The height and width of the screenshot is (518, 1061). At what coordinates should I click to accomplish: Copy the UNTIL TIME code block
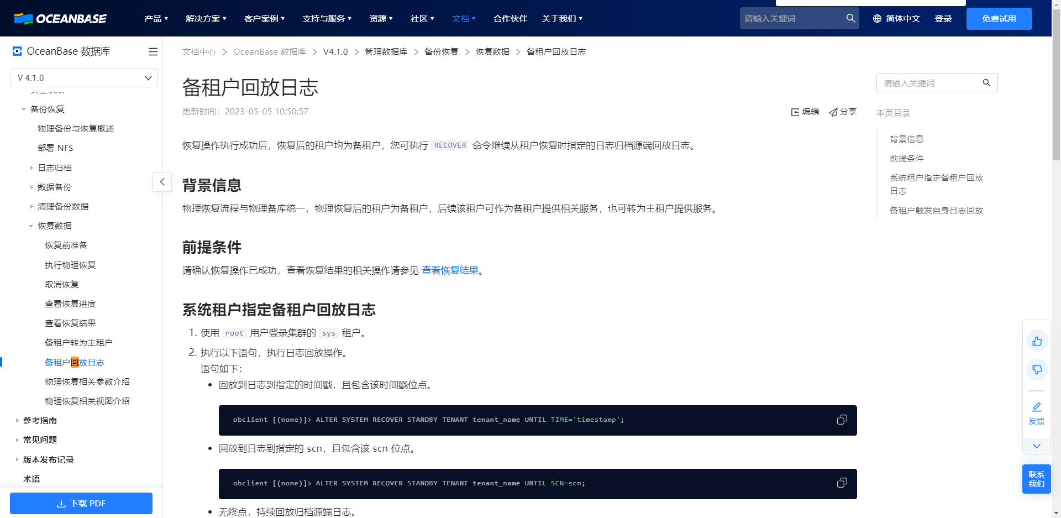[x=842, y=420]
